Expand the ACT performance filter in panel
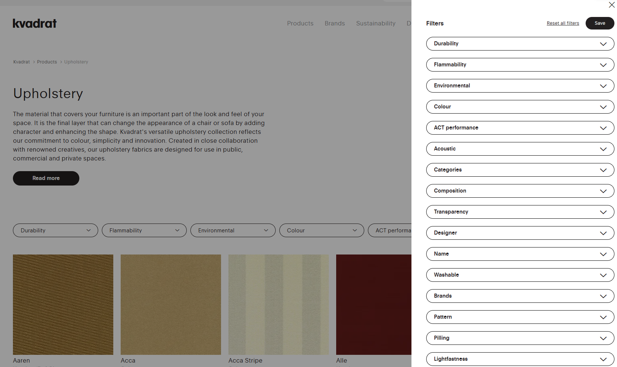Image resolution: width=617 pixels, height=367 pixels. click(520, 128)
